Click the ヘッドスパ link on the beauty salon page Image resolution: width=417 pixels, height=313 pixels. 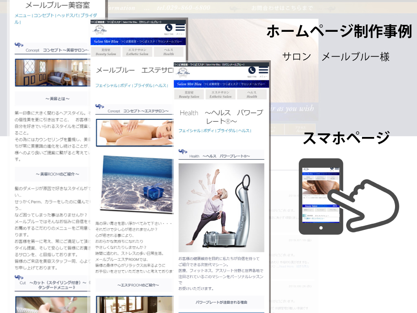[x=68, y=15]
